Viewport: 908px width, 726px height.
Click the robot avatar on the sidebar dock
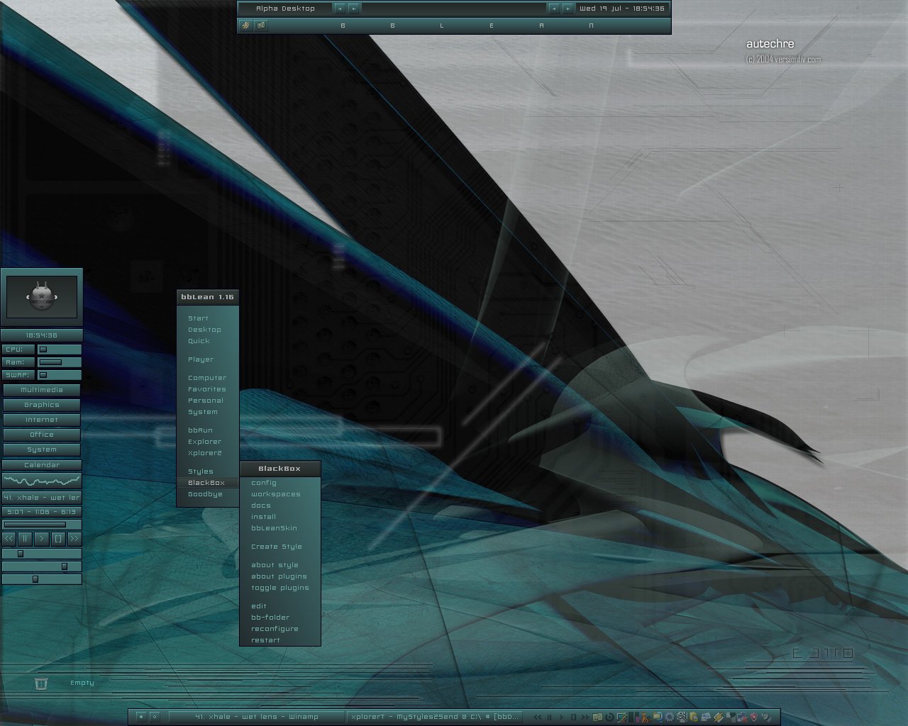42,296
